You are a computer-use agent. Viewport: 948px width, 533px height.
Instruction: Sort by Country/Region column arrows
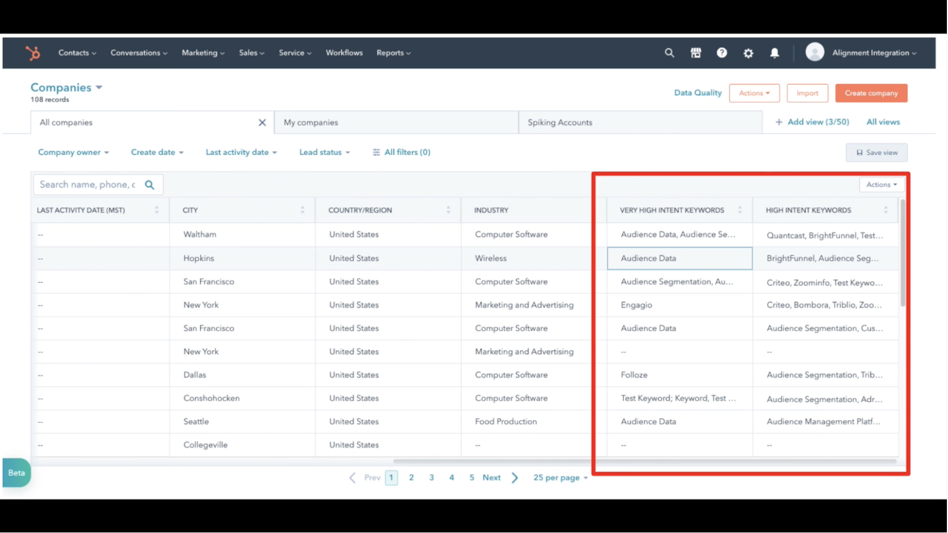[x=449, y=210]
